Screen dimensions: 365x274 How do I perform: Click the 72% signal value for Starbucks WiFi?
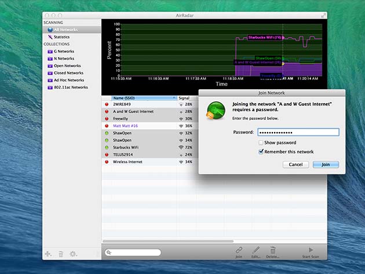coord(188,147)
